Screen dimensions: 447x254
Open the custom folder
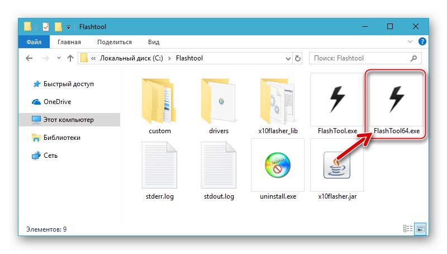pos(159,100)
